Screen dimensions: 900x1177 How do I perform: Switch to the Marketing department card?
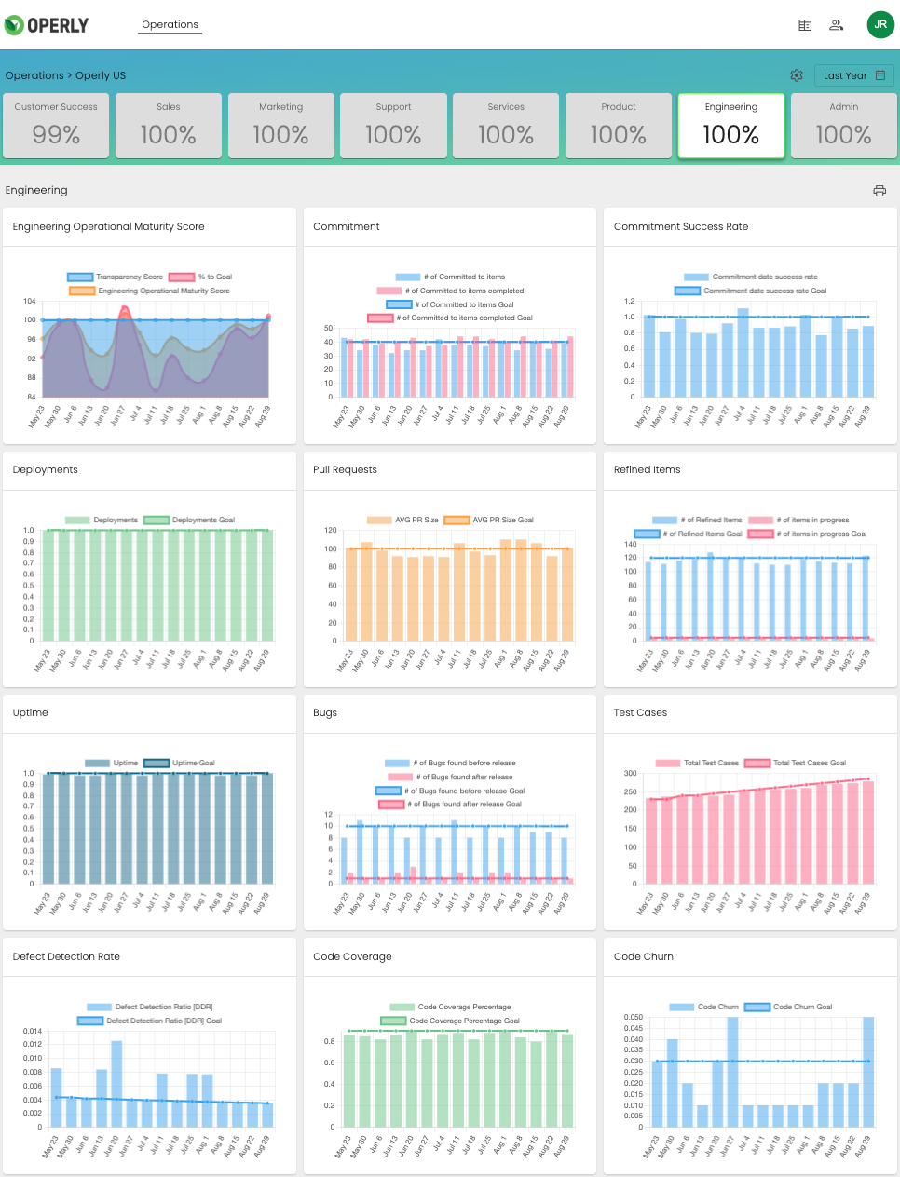click(281, 126)
